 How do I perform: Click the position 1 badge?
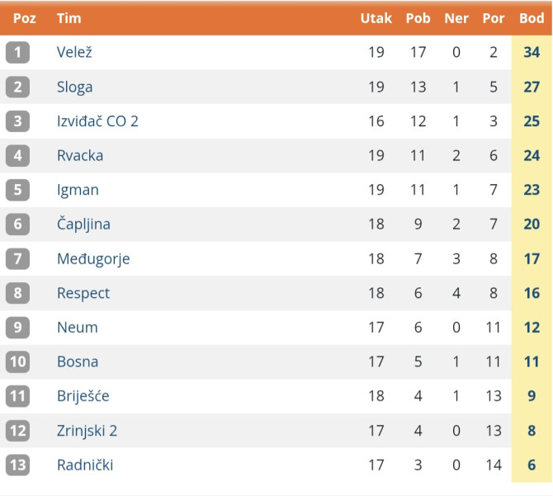pyautogui.click(x=17, y=53)
